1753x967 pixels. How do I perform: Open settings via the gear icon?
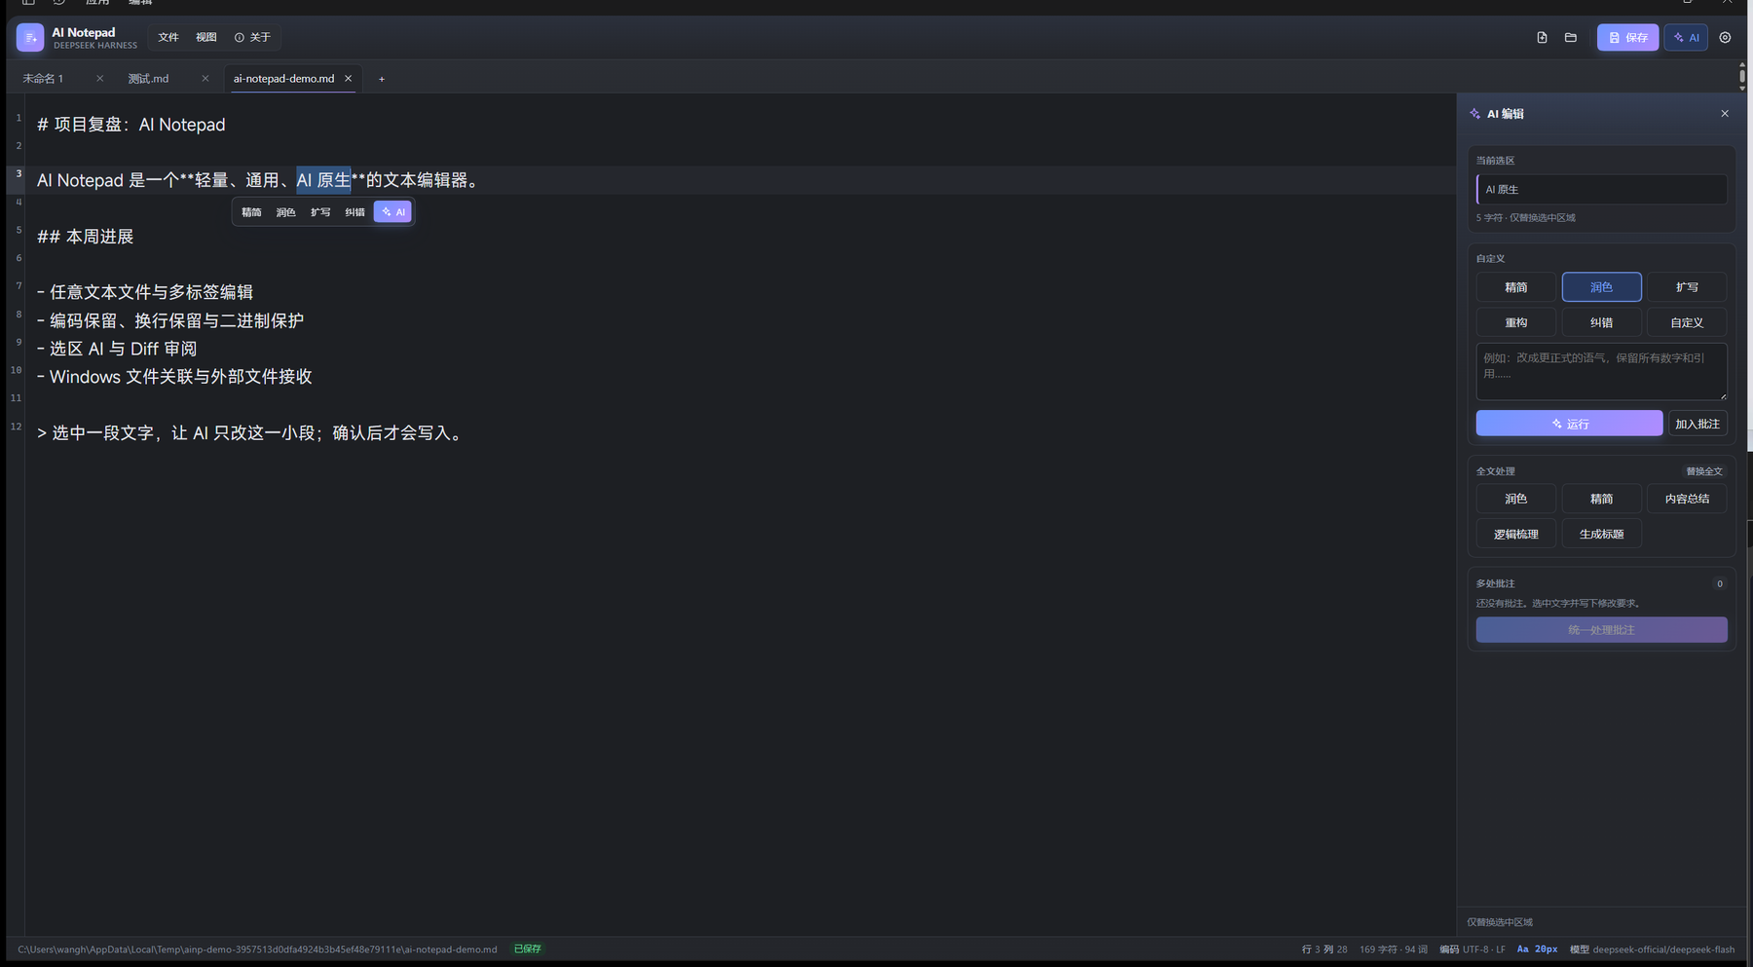(1725, 37)
